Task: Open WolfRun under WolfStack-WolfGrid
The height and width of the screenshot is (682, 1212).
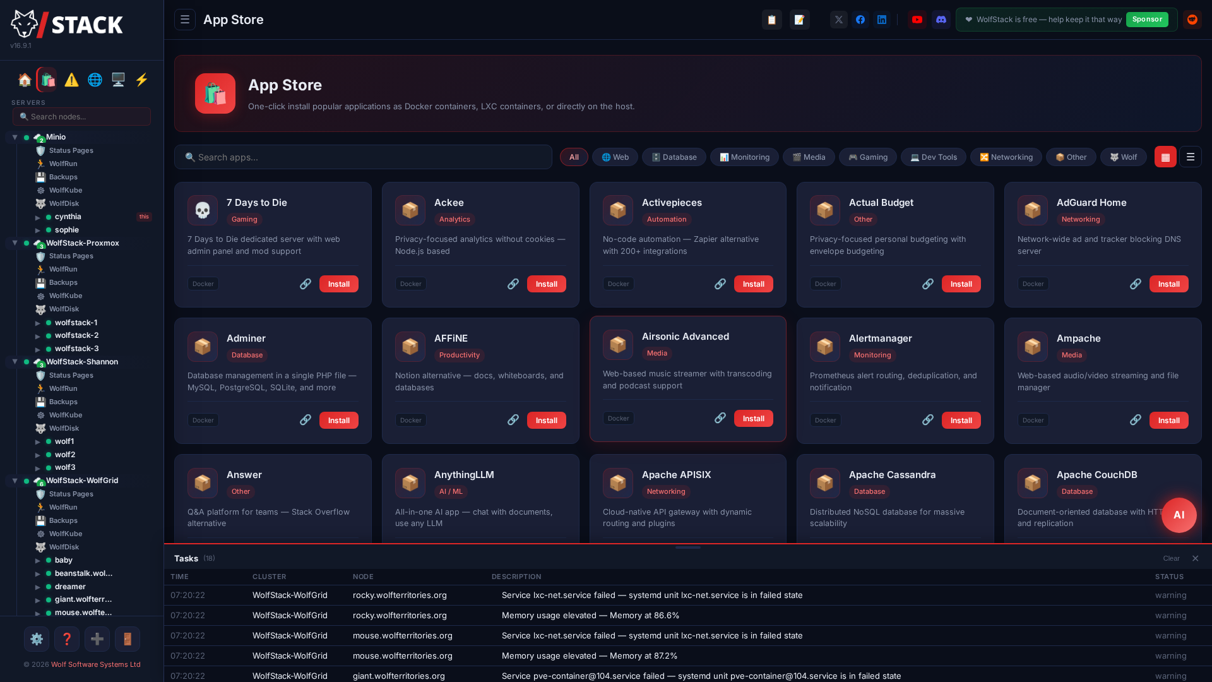Action: pos(63,508)
